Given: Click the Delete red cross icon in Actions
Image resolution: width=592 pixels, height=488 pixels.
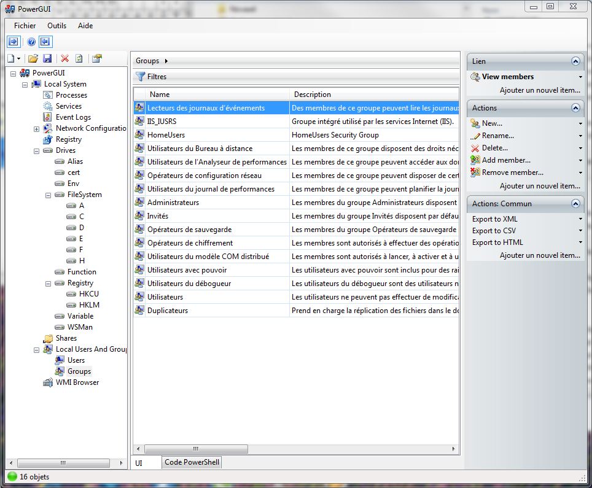Looking at the screenshot, I should click(x=475, y=149).
